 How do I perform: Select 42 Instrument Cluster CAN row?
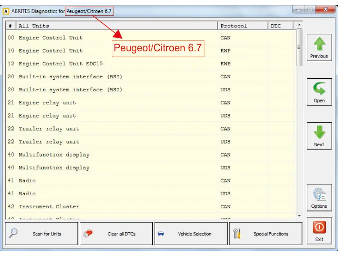[x=151, y=207]
